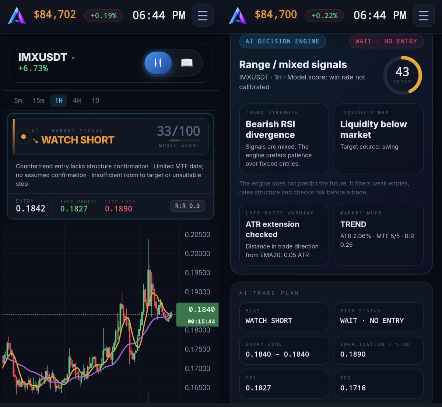This screenshot has width=442, height=407.
Task: Click the orange signal indicator dot icon
Action: click(24, 136)
